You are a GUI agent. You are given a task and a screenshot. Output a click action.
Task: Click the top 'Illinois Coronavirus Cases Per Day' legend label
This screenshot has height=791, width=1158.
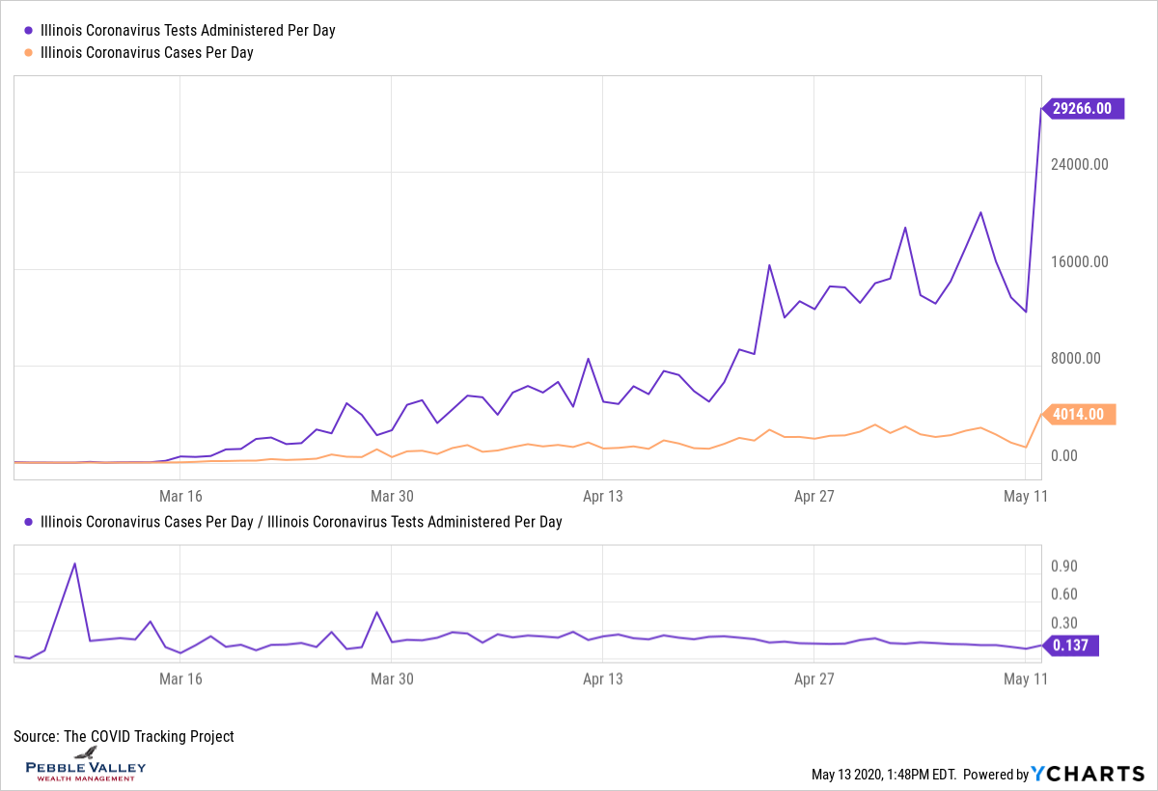point(147,53)
